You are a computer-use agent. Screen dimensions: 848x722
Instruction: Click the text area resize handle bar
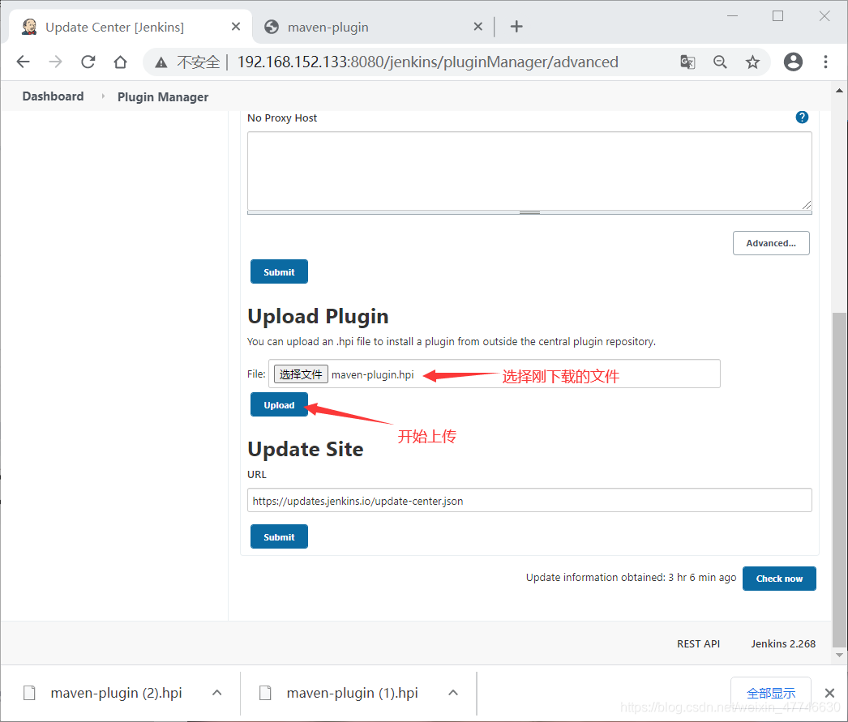(x=529, y=212)
